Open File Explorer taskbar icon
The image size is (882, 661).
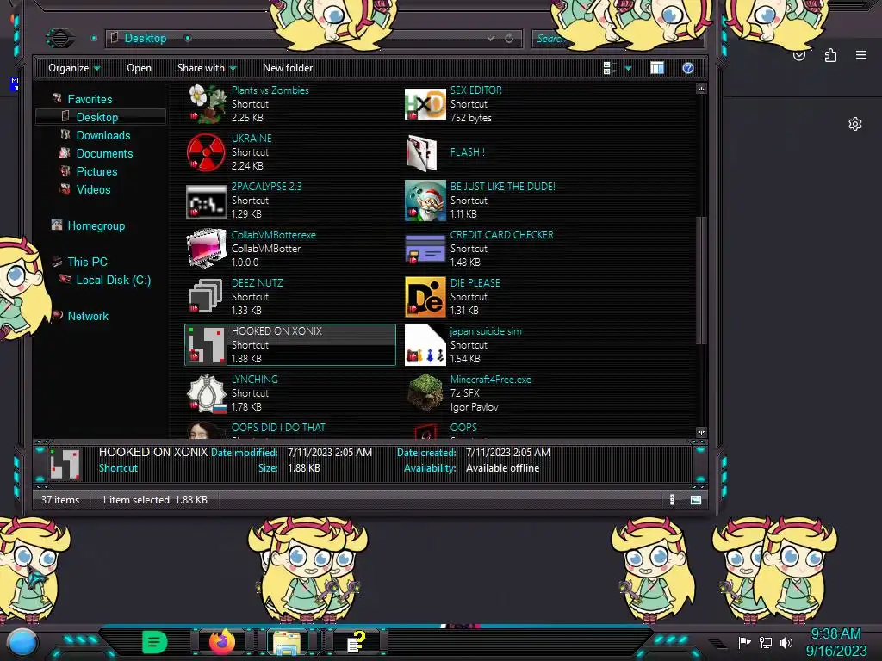(286, 642)
